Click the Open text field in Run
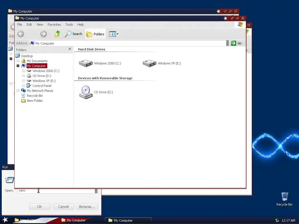This screenshot has height=224, width=299. coord(56,191)
